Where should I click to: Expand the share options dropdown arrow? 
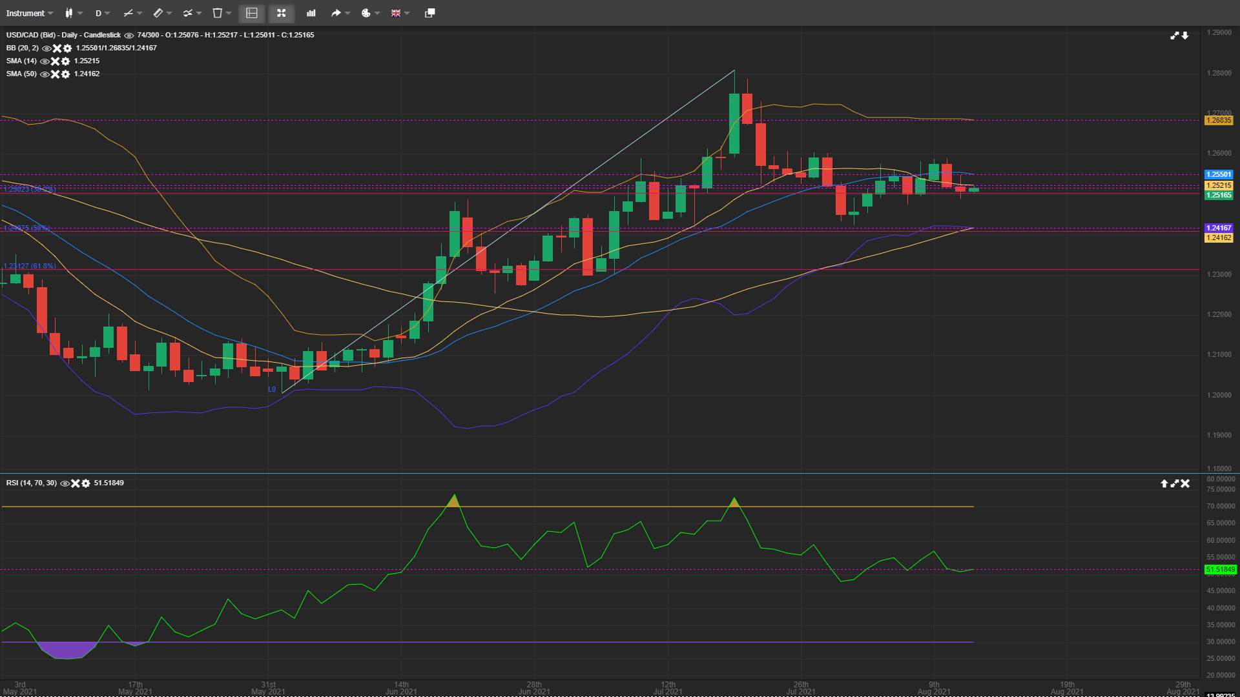[x=347, y=13]
